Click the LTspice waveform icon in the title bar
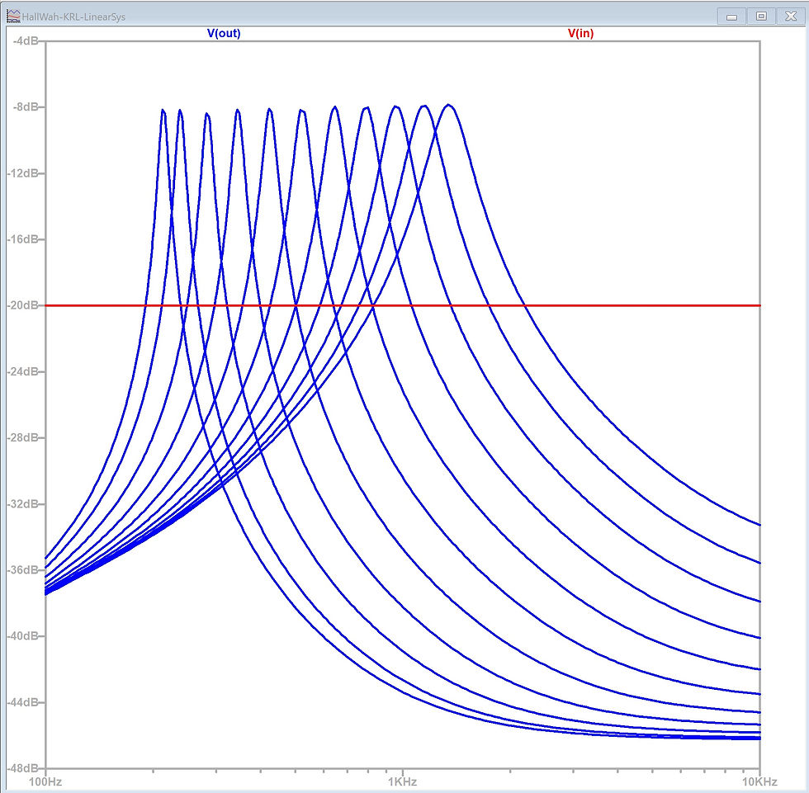809x793 pixels. coord(12,15)
